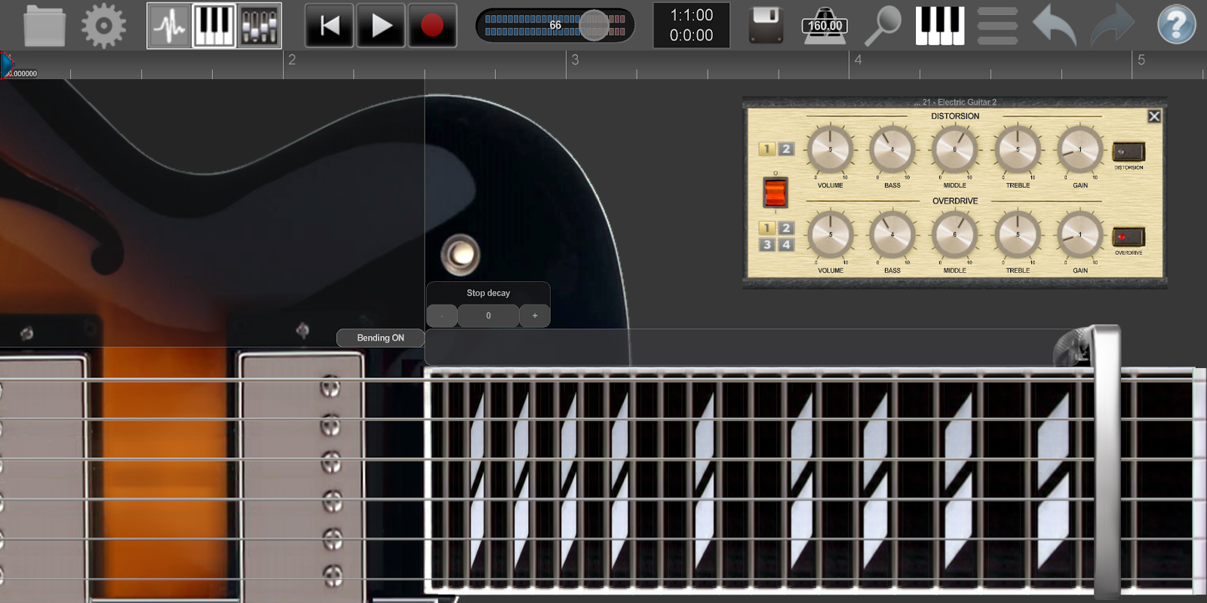Flip the orange amp power rocker switch

click(x=775, y=192)
